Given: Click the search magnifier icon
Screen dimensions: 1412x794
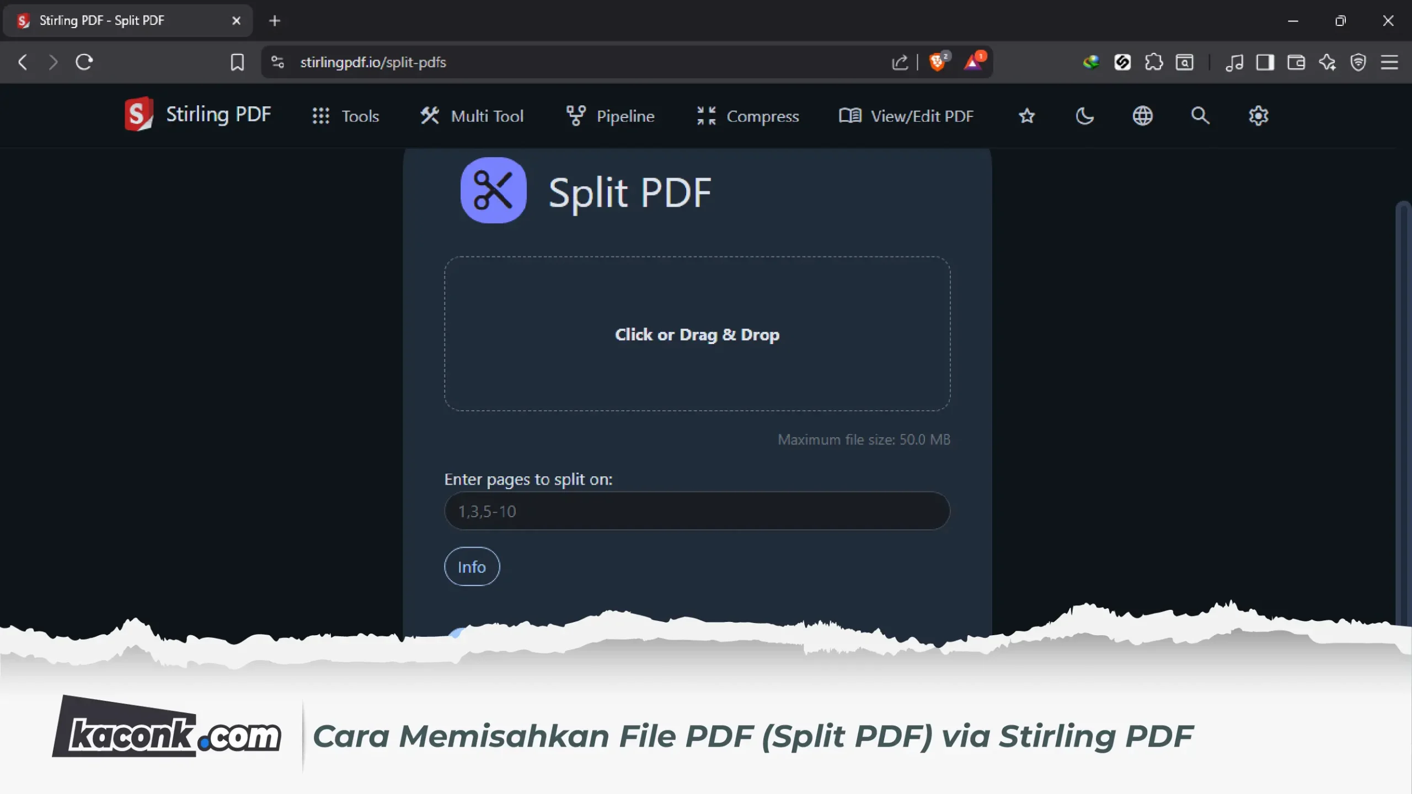Looking at the screenshot, I should coord(1200,116).
